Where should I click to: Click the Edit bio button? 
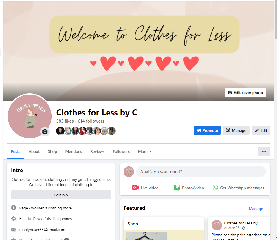coord(61,195)
